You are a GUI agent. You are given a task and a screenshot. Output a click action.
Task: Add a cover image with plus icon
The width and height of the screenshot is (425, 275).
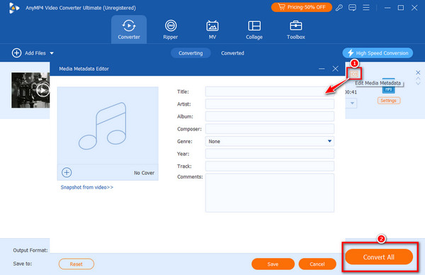(67, 172)
